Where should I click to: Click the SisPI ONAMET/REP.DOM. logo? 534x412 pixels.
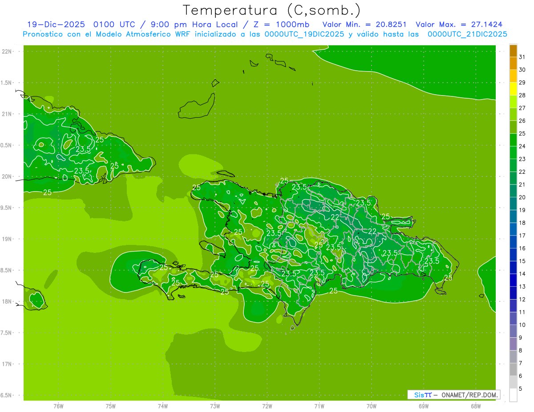click(x=453, y=395)
